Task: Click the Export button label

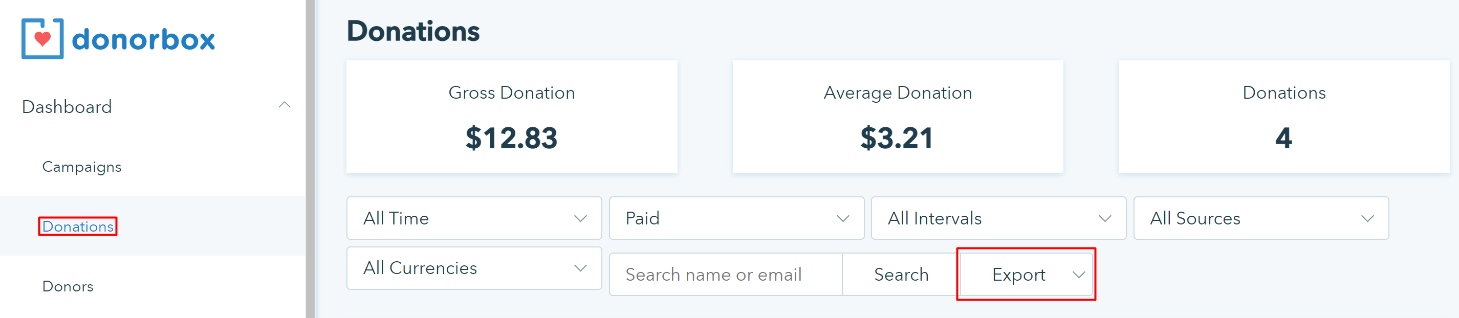Action: coord(1018,275)
